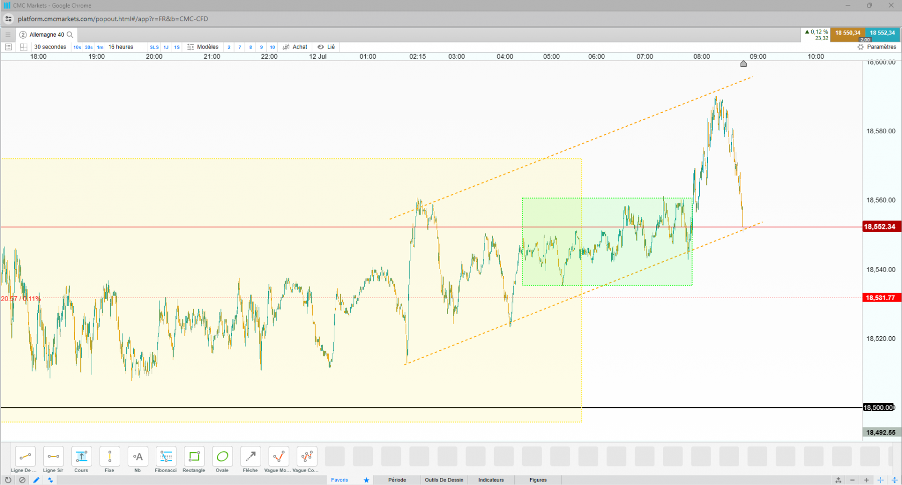Open the Outils De Dessin tab
Screen dimensions: 902x485
pyautogui.click(x=444, y=480)
